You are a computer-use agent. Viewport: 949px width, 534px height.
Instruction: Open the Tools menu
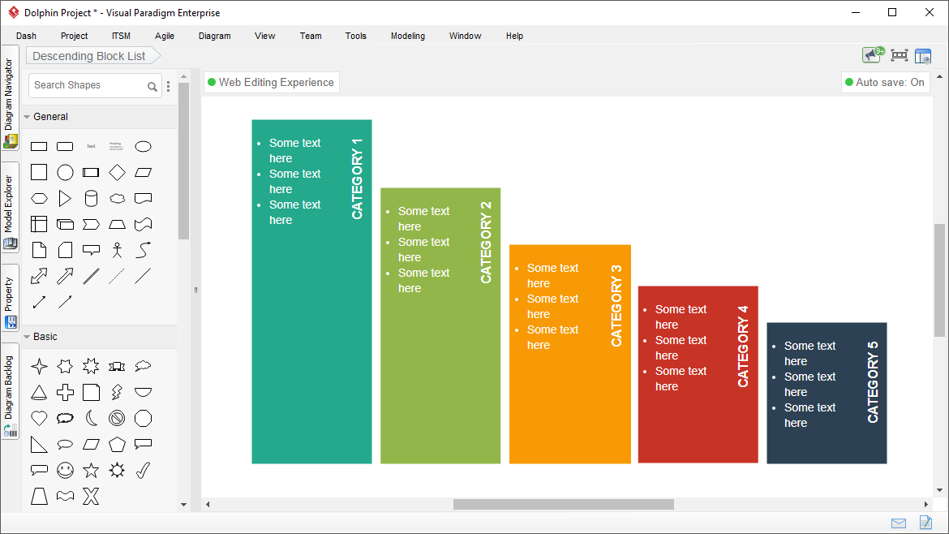coord(356,36)
